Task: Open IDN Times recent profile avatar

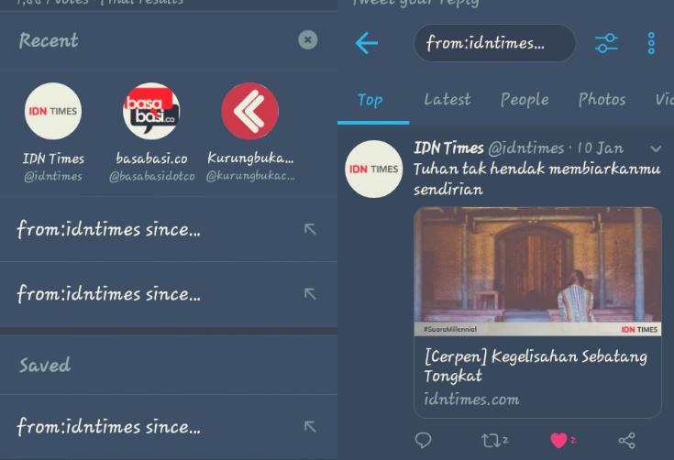Action: tap(53, 111)
